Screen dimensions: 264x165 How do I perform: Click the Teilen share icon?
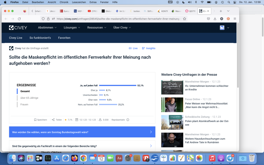point(53,120)
